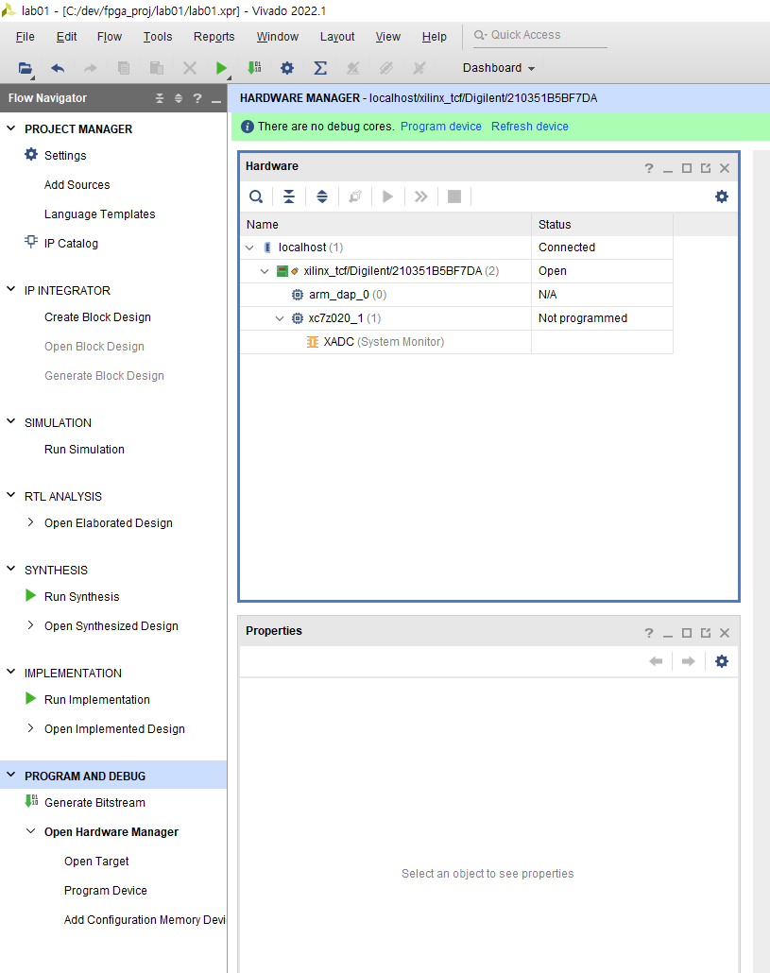The width and height of the screenshot is (770, 973).
Task: Click the Stop trigger square icon
Action: click(454, 196)
